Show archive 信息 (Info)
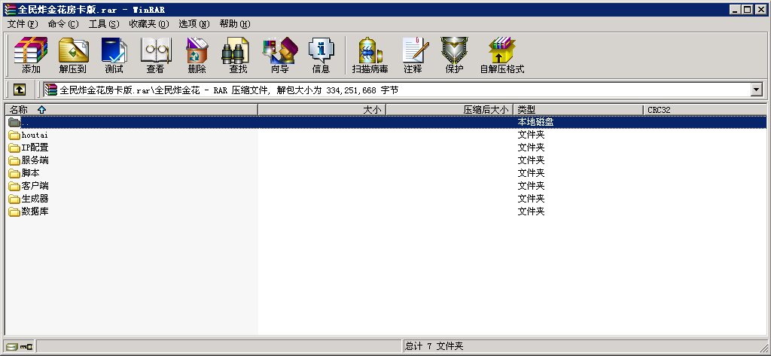The image size is (771, 356). [321, 56]
